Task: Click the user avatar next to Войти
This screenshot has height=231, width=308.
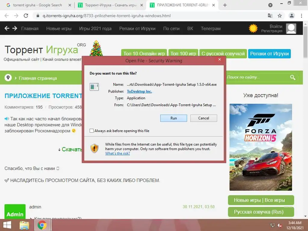Action: (x=291, y=29)
